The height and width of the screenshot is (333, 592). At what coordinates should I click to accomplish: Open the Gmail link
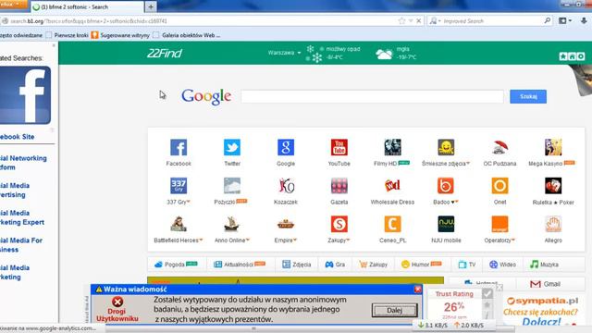click(x=545, y=284)
